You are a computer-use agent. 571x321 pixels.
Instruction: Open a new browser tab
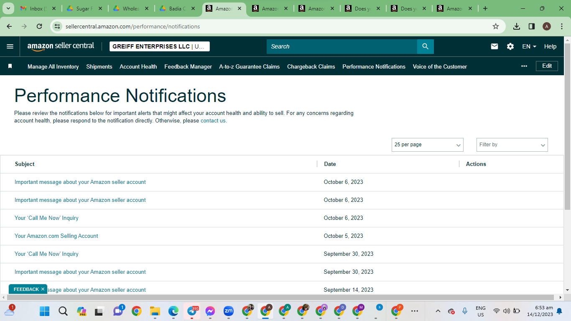485,8
